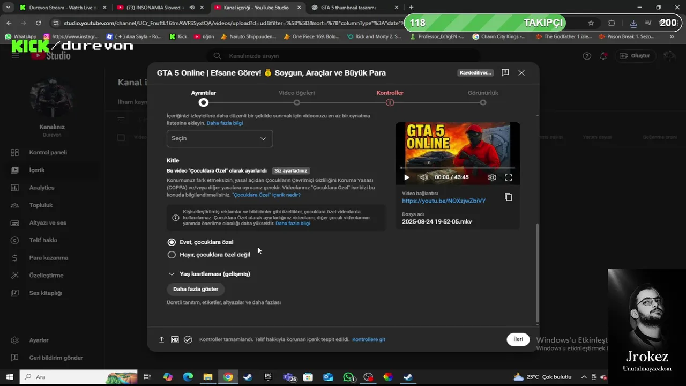Enter fullscreen in the video preview
The height and width of the screenshot is (386, 686).
coord(509,177)
